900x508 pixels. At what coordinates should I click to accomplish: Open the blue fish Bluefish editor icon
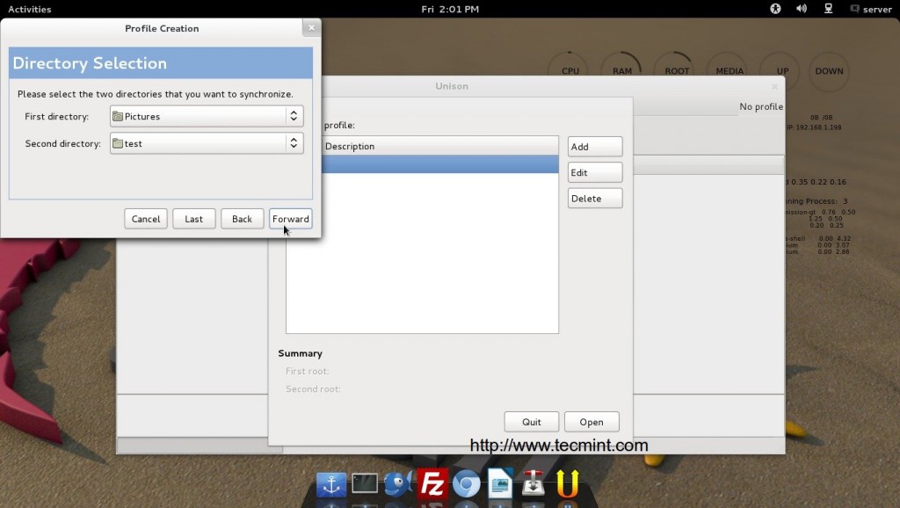[x=398, y=483]
